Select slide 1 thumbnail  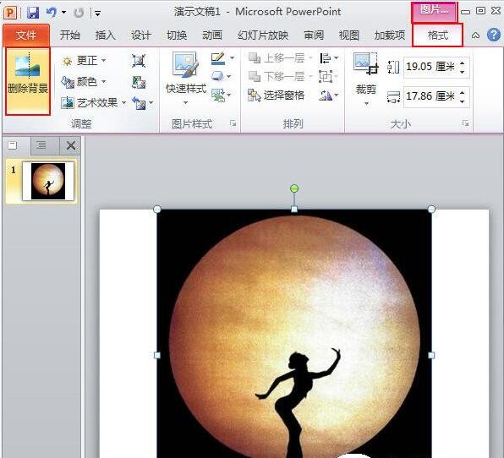48,181
